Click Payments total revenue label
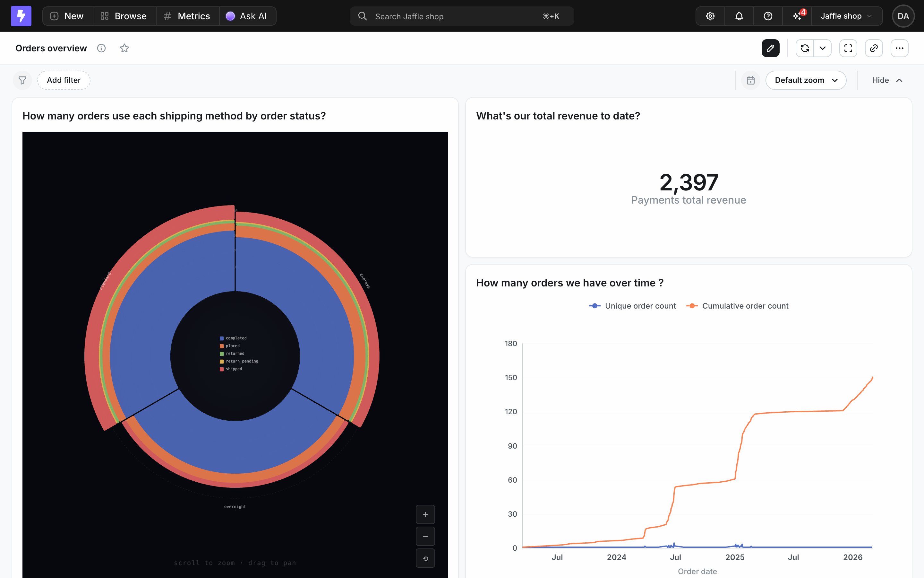This screenshot has width=924, height=578. click(x=689, y=200)
